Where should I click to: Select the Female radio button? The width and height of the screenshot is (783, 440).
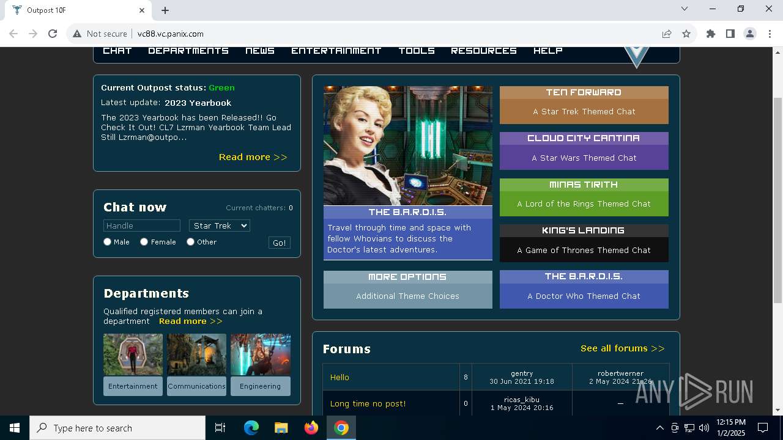(144, 242)
